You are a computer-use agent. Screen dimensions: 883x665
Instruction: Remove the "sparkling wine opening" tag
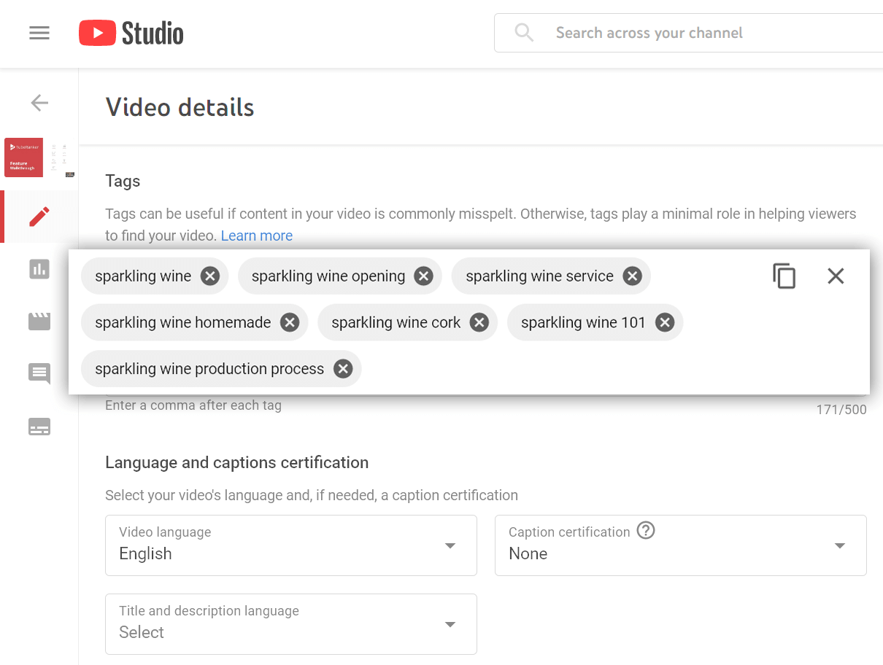tap(423, 276)
